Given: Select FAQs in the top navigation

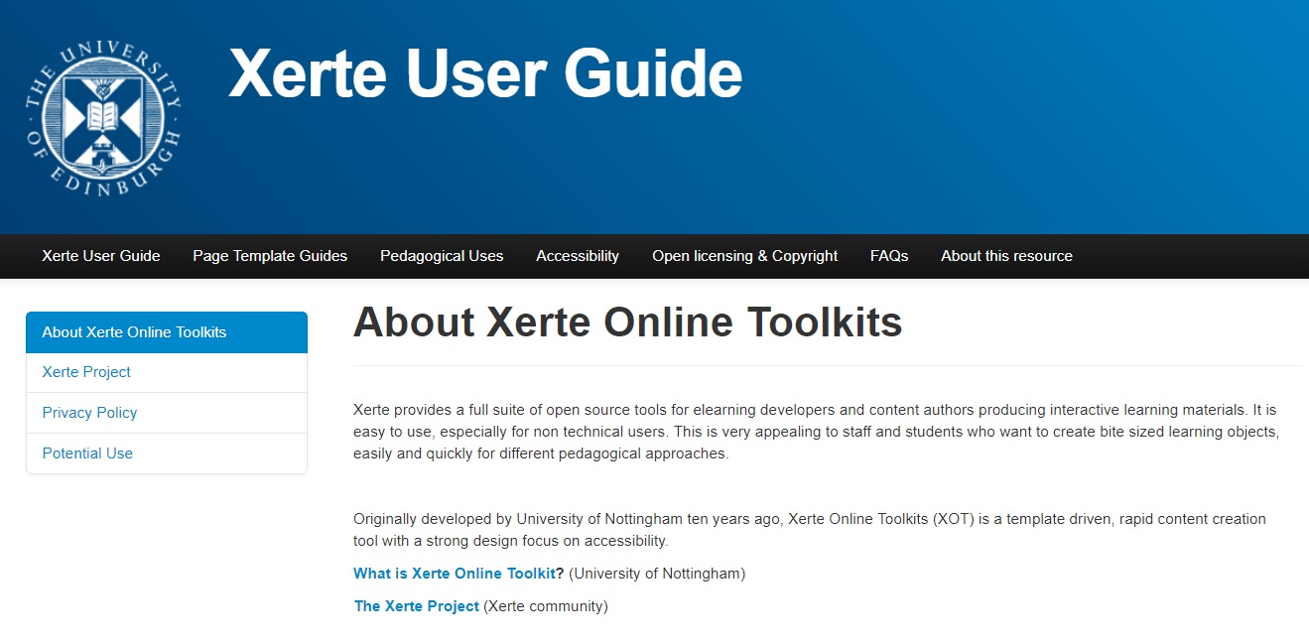Looking at the screenshot, I should [x=889, y=256].
